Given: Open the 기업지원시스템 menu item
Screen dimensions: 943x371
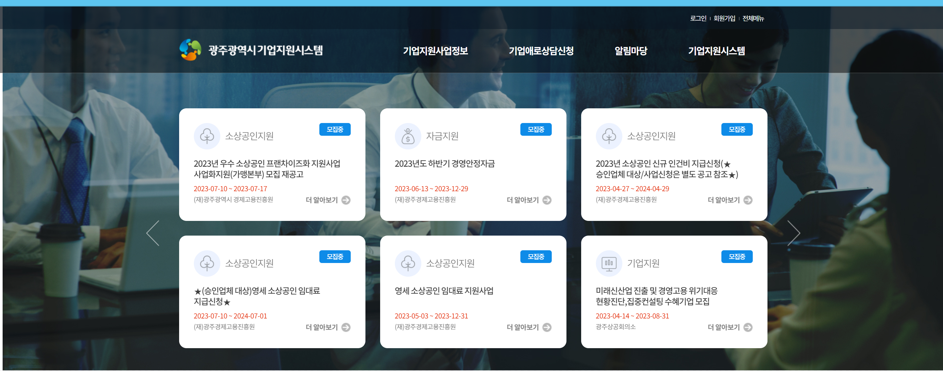Looking at the screenshot, I should point(716,51).
